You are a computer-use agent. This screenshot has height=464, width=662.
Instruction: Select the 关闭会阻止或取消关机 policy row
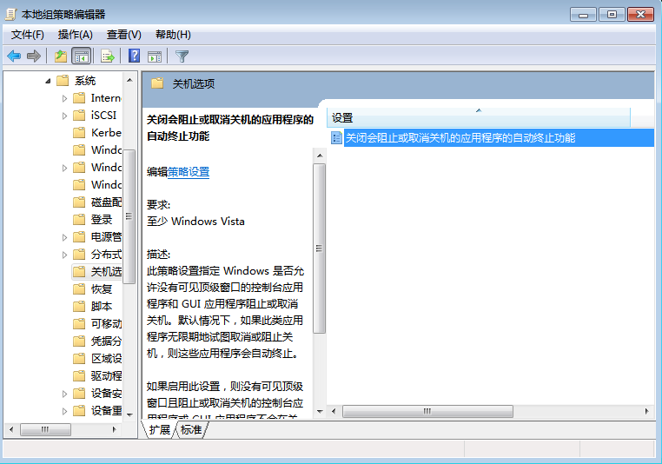point(492,137)
